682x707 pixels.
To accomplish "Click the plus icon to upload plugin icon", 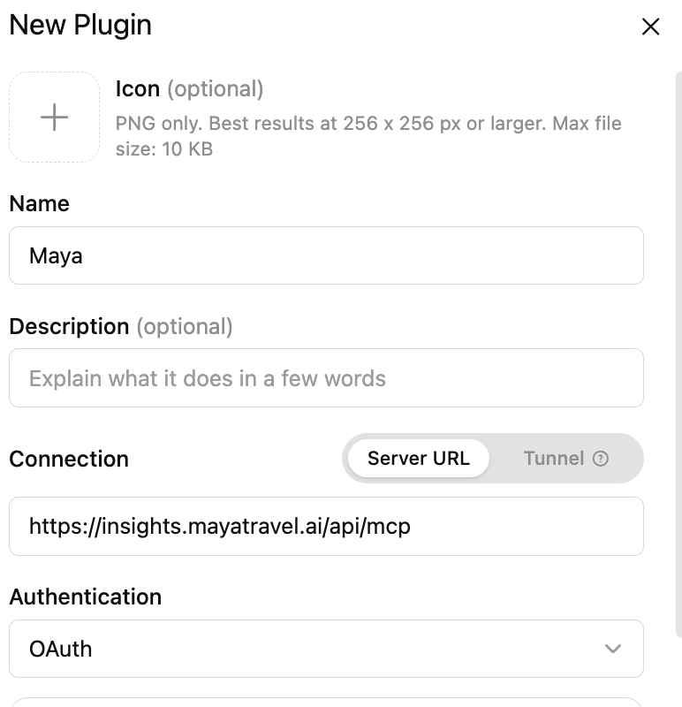I will click(x=54, y=118).
